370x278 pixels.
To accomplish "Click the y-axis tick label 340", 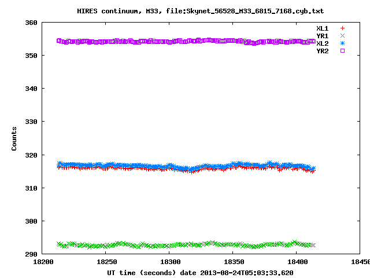I will coord(31,89).
